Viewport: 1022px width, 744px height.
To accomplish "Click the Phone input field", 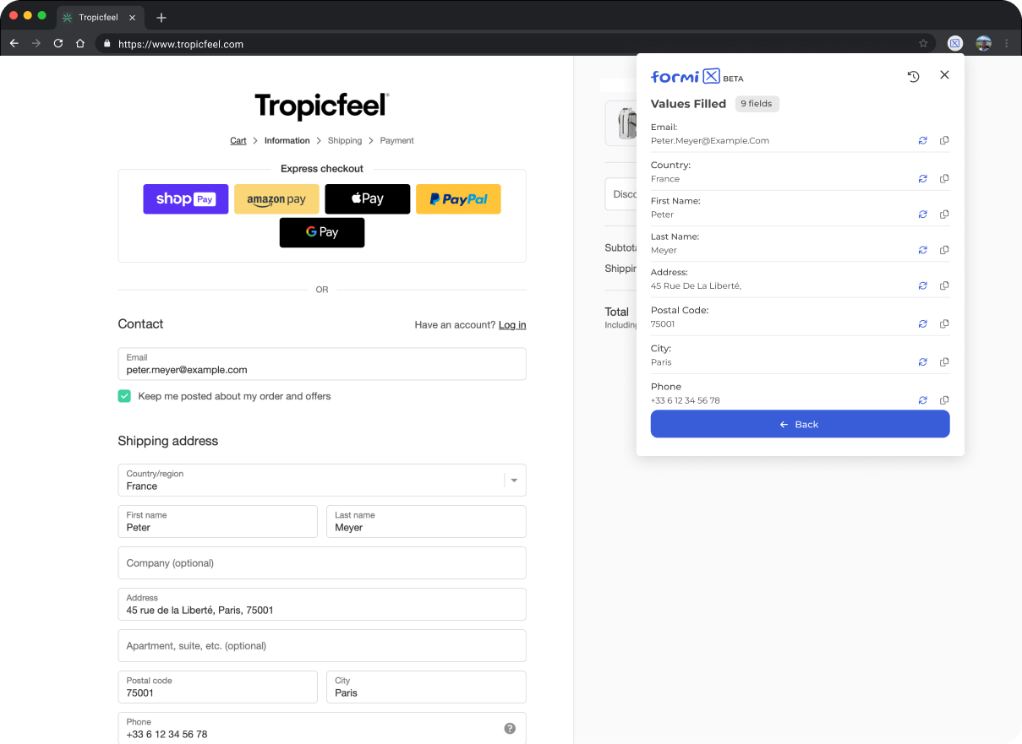I will pyautogui.click(x=322, y=728).
